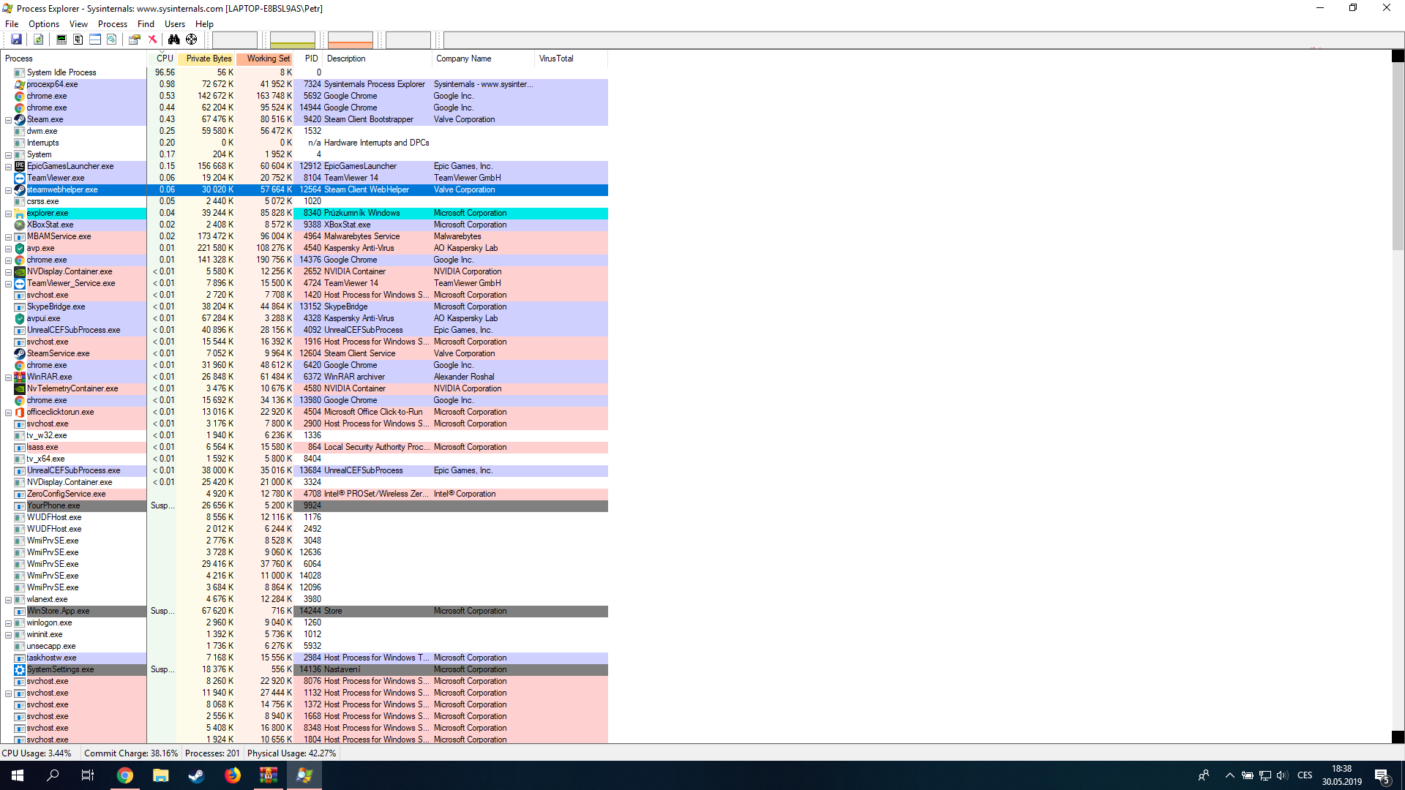Toggle the Show Process Tree toolbar icon
Screen dimensions: 1405x790
[x=78, y=39]
